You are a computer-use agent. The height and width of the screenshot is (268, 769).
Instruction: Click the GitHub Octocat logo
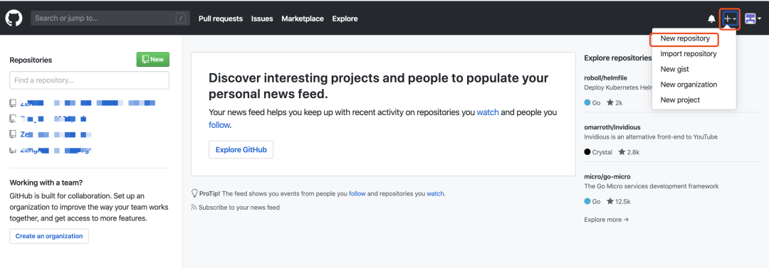click(14, 18)
